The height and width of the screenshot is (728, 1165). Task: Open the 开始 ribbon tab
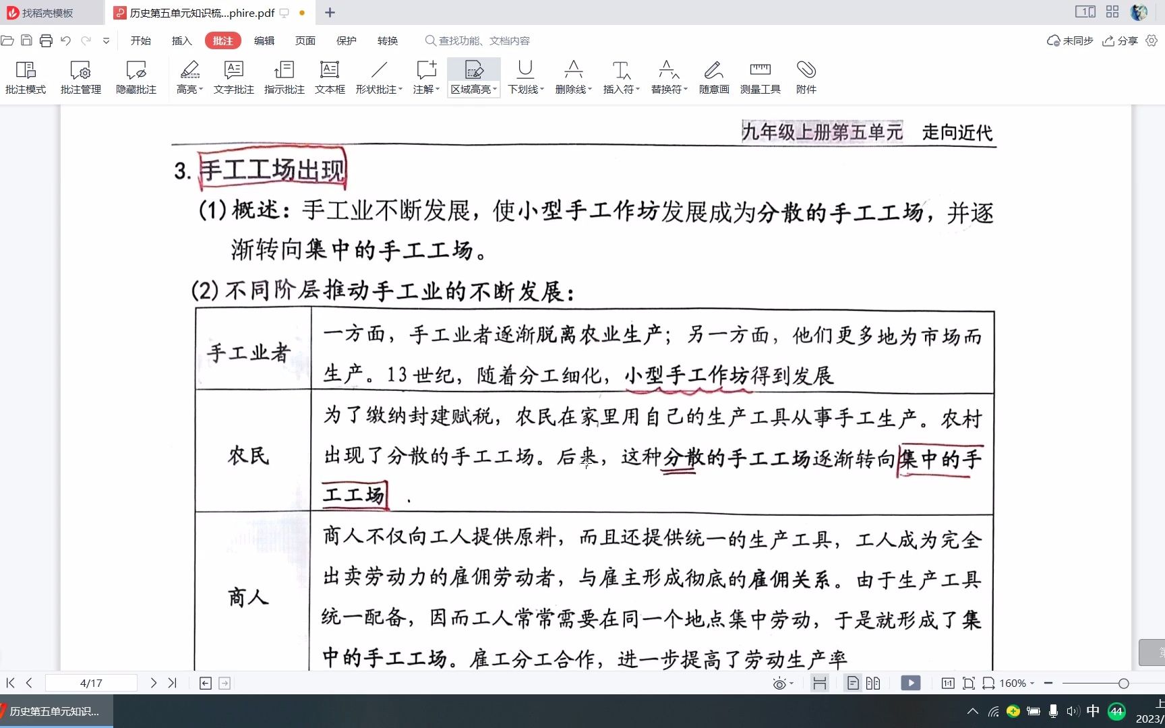pos(141,40)
